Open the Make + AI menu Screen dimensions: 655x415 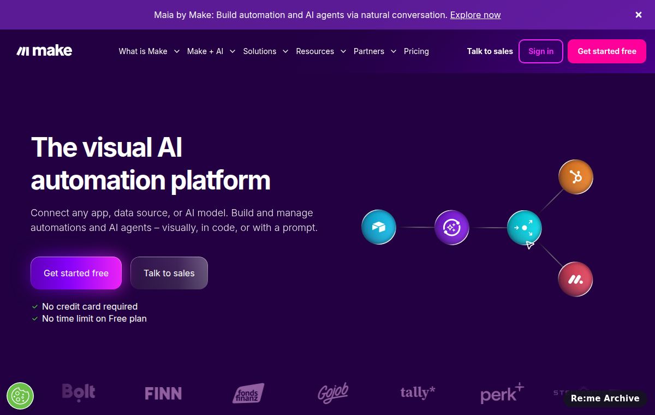click(205, 51)
